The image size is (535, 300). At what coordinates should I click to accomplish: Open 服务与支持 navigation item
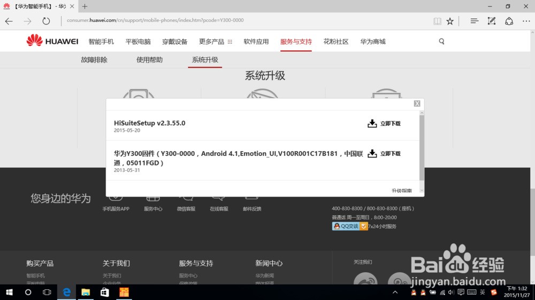tap(296, 42)
